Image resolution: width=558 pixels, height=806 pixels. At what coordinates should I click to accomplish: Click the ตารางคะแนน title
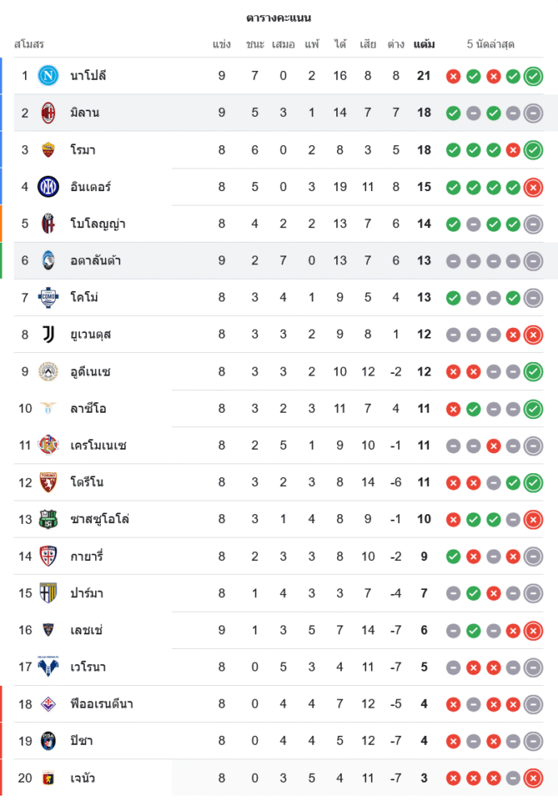coord(279,18)
